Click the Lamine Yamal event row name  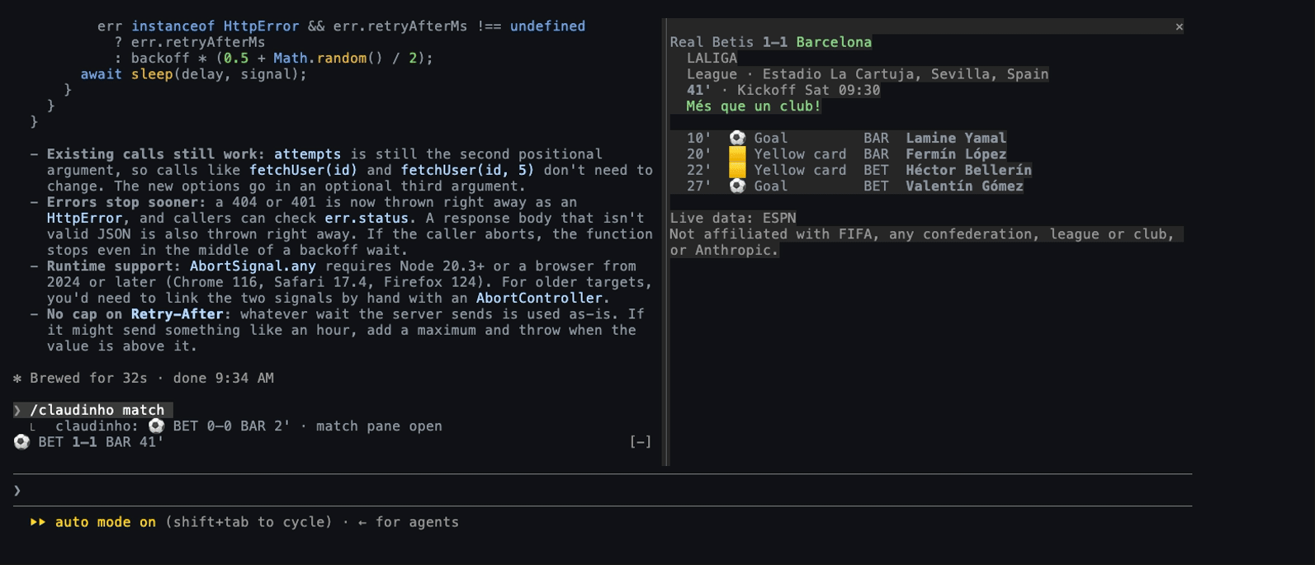coord(956,138)
